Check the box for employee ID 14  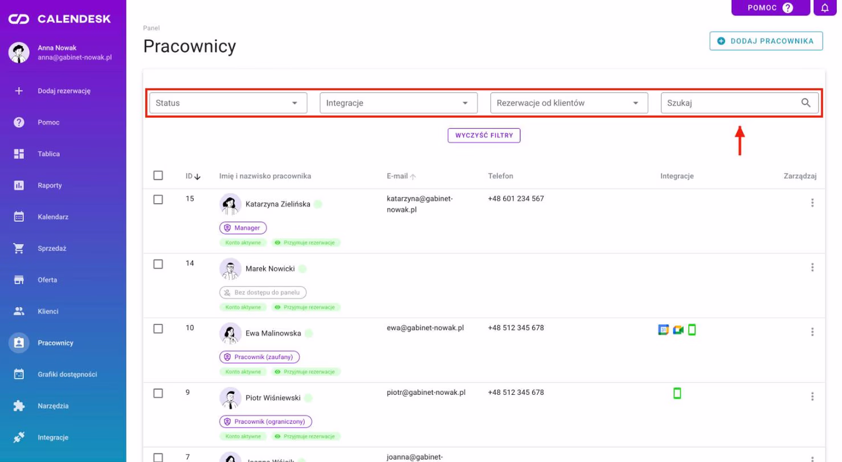(x=158, y=264)
